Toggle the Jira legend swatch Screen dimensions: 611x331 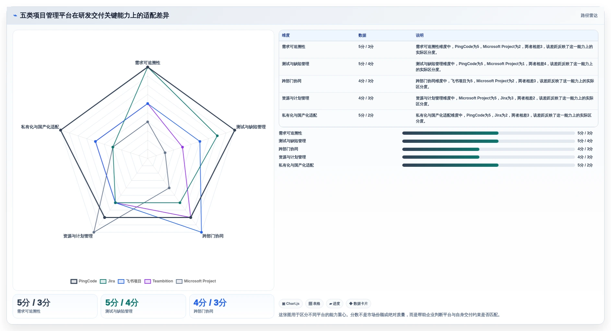click(x=103, y=281)
